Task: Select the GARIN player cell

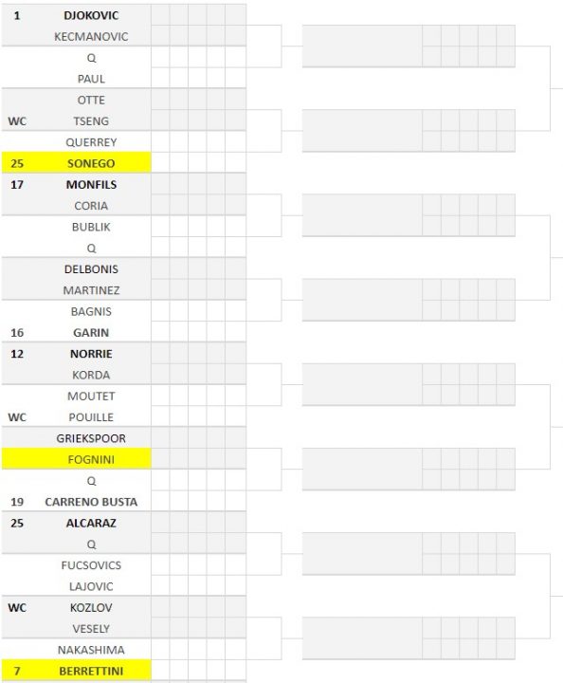Action: click(x=91, y=332)
